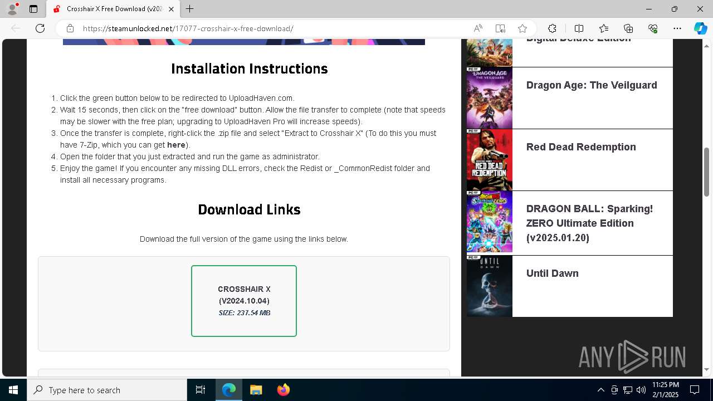Click the network tray icon
The image size is (713, 401).
628,390
